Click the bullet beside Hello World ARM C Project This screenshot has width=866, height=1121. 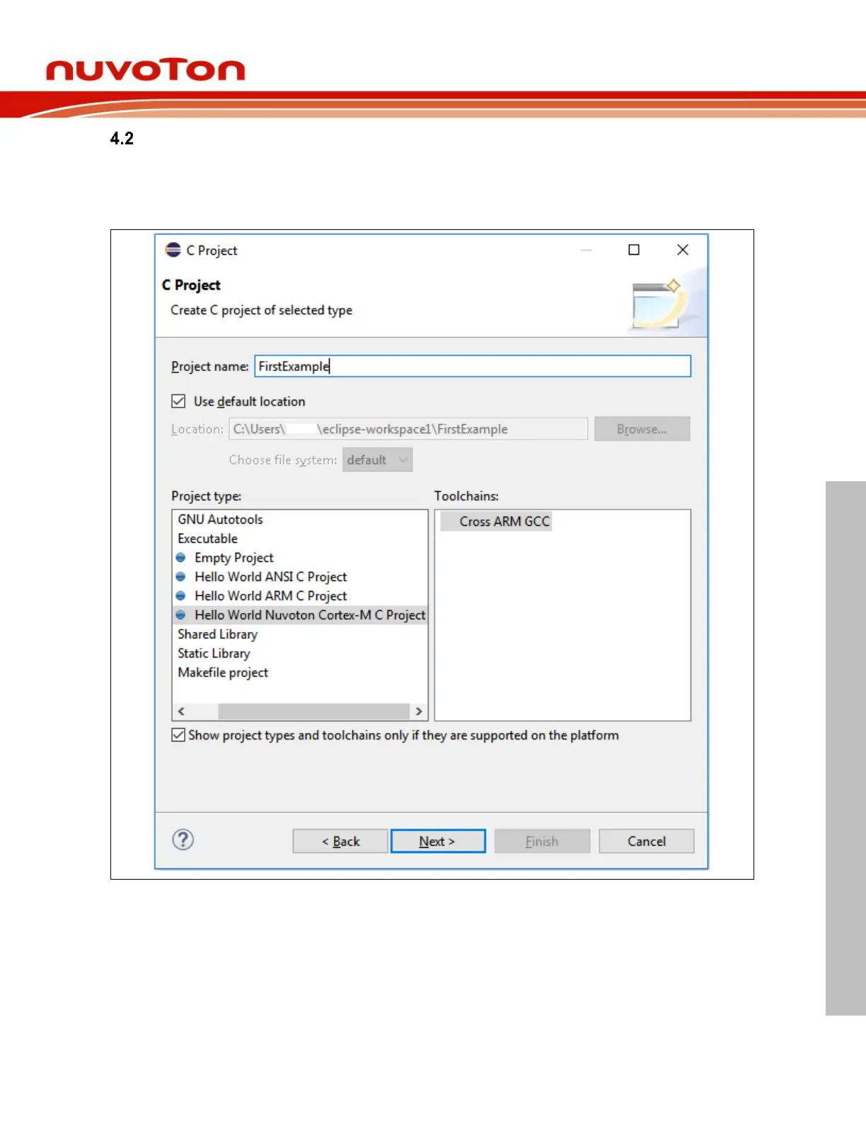[x=181, y=596]
